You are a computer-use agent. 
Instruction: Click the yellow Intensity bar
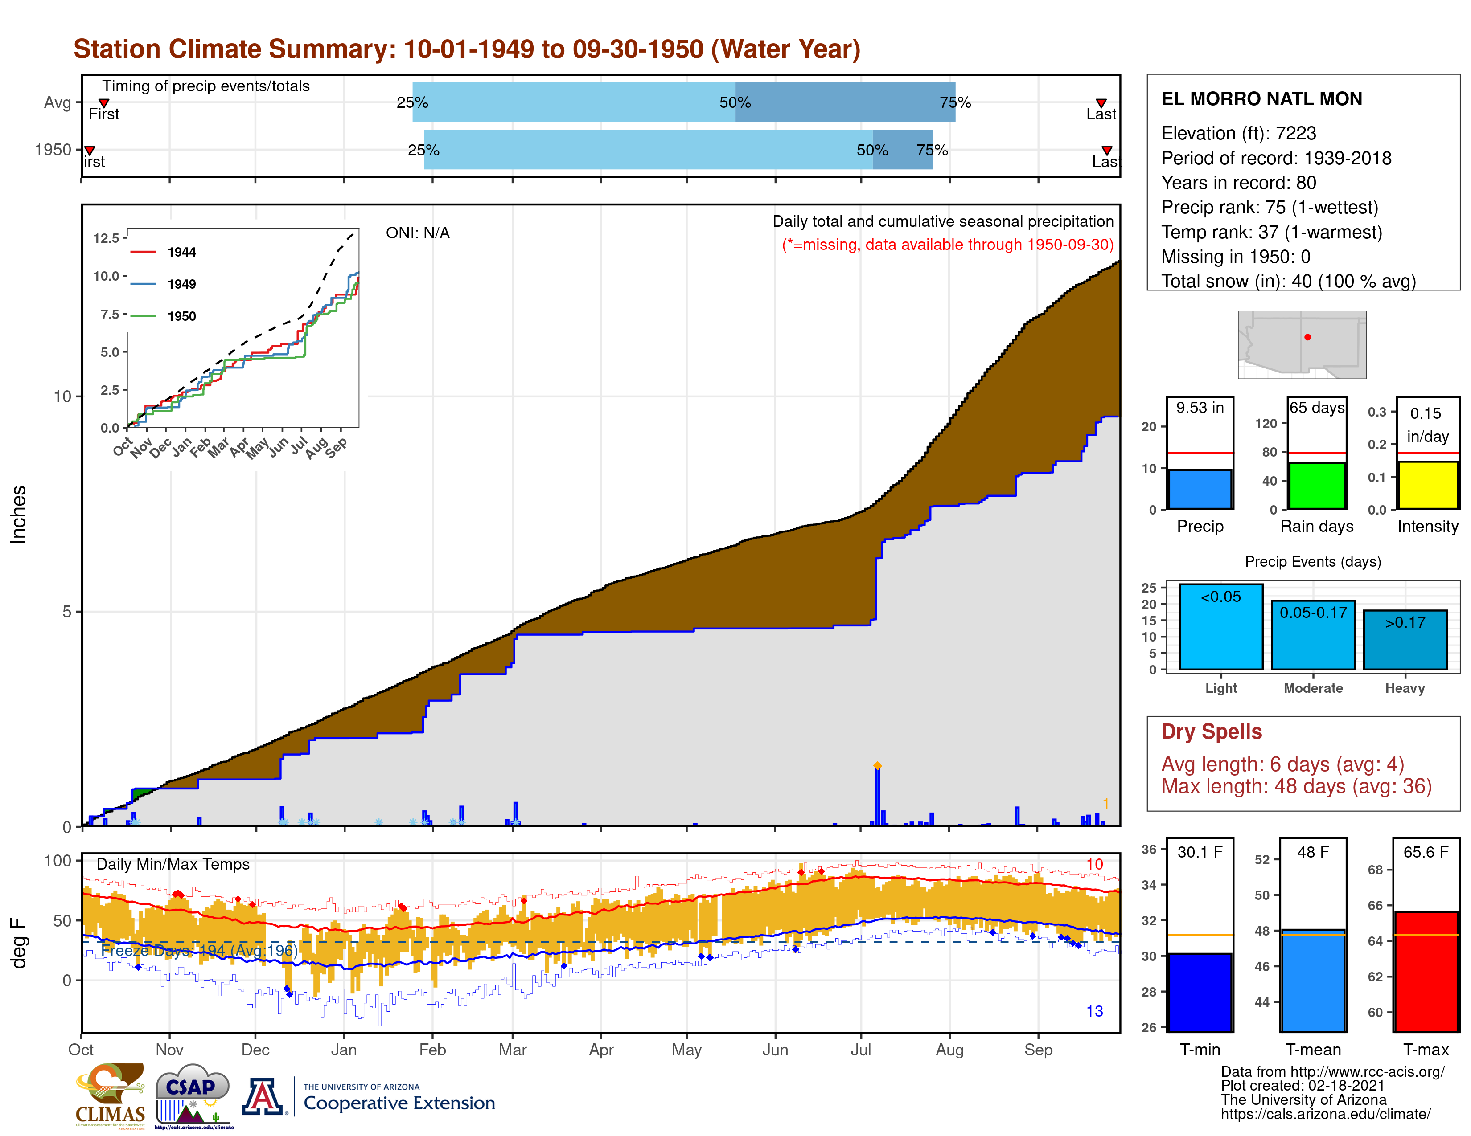pos(1427,485)
